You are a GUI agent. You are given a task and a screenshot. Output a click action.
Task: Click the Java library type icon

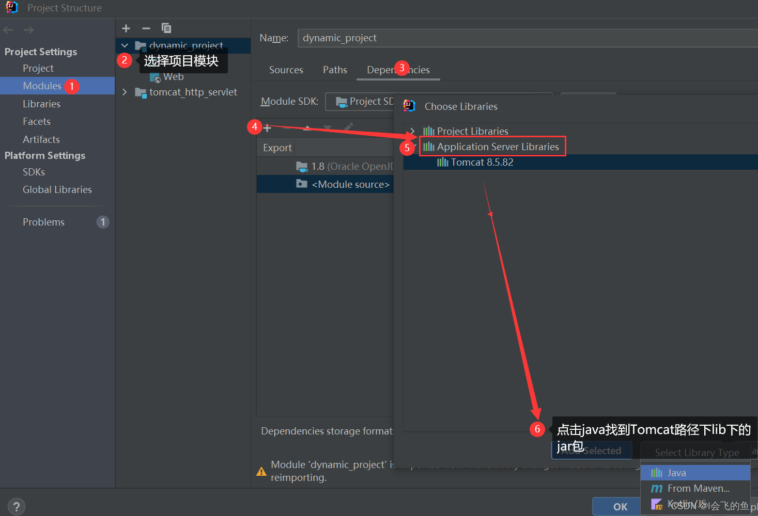pyautogui.click(x=657, y=473)
